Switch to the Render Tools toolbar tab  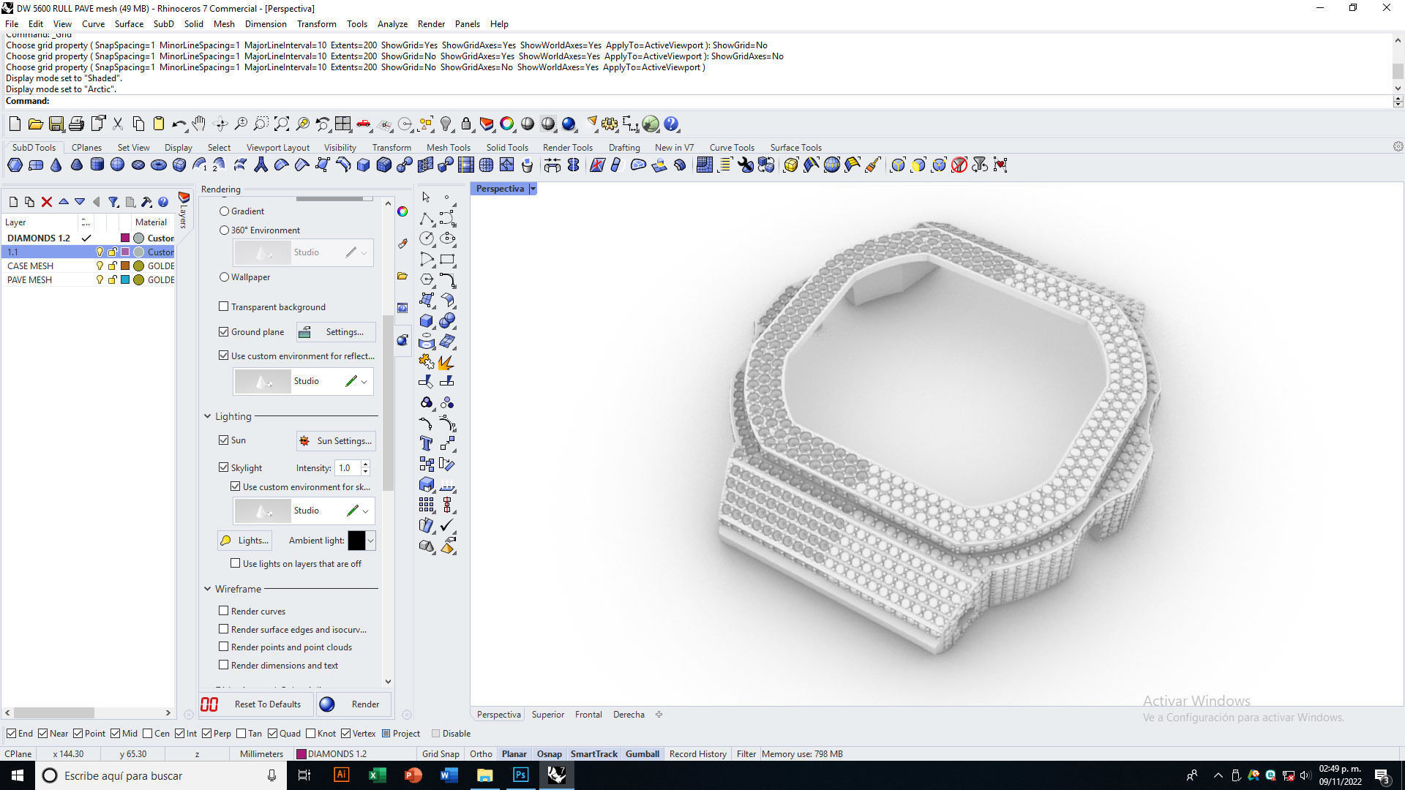pyautogui.click(x=568, y=148)
